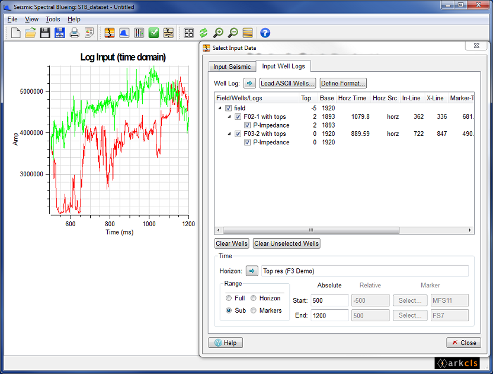
Task: Click the Horz Time column header
Action: (x=353, y=99)
